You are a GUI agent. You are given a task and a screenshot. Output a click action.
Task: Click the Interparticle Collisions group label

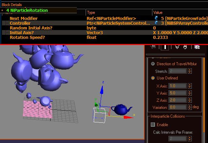tap(168, 116)
